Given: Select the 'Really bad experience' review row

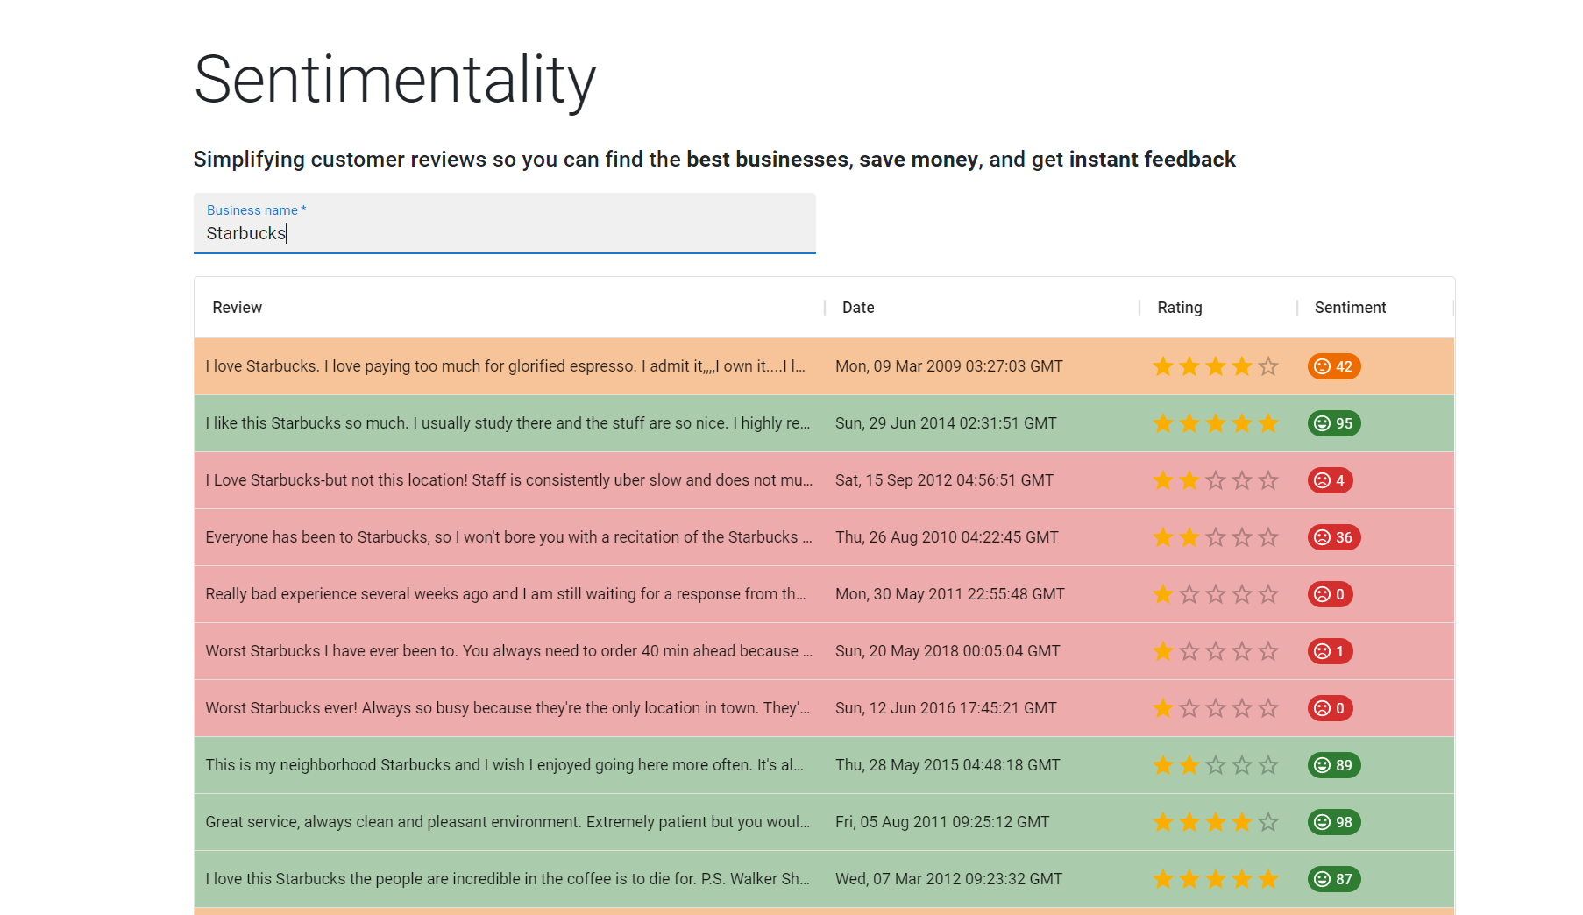Looking at the screenshot, I should 506,594.
